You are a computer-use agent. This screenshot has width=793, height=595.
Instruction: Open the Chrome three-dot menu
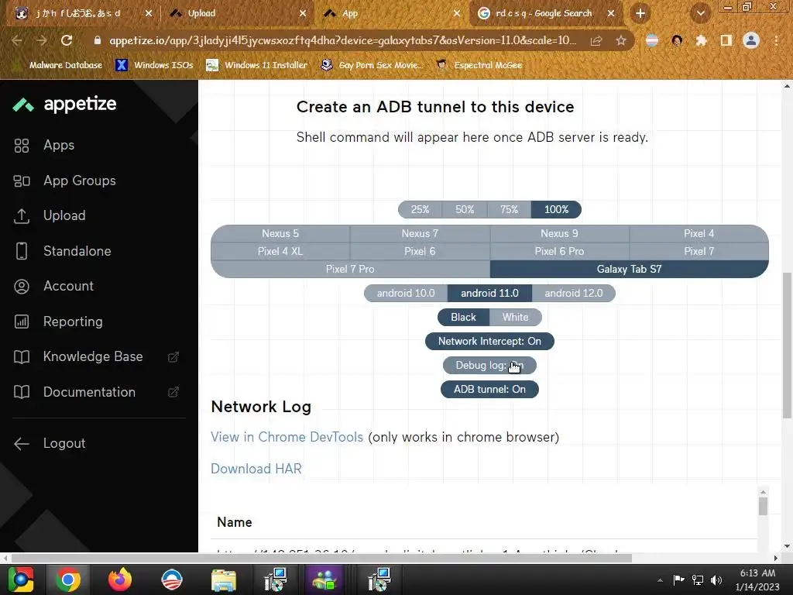(x=776, y=40)
